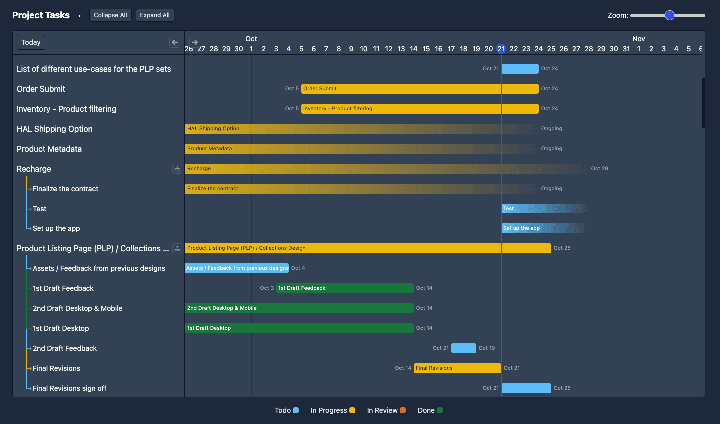720x424 pixels.
Task: Select the green 1st Draft Feedback bar
Action: coord(345,288)
